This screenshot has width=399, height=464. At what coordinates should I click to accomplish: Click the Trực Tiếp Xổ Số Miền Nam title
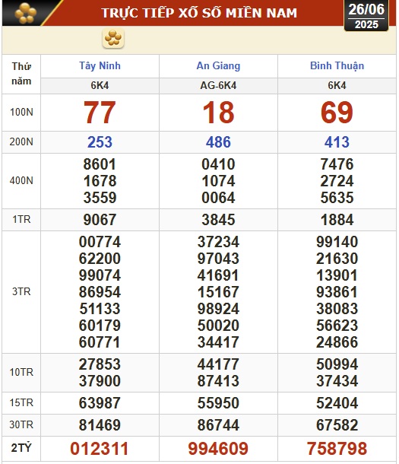(x=199, y=13)
